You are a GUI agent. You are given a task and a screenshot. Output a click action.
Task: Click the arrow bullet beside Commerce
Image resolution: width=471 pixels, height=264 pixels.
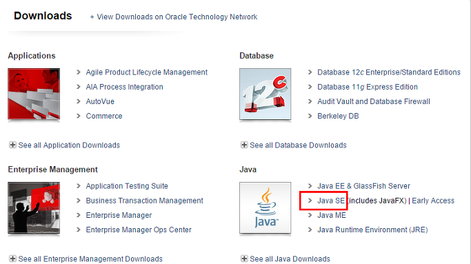click(x=79, y=116)
